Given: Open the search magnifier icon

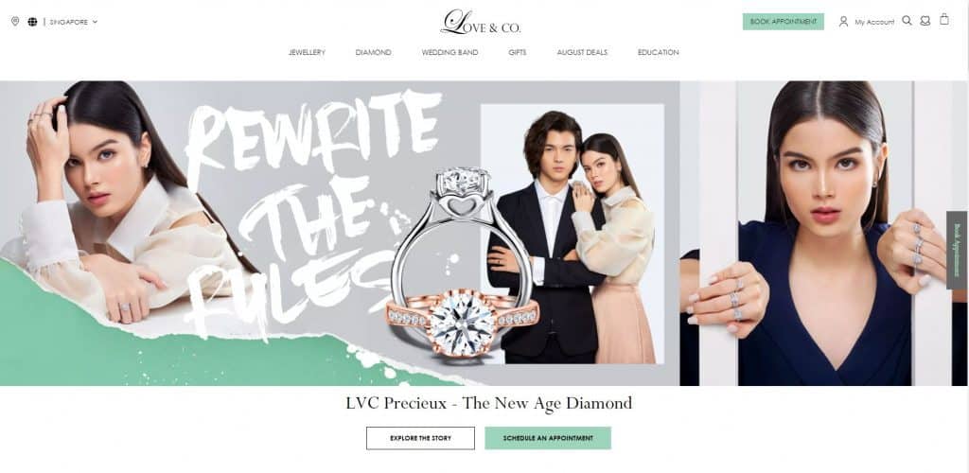Looking at the screenshot, I should click(x=907, y=21).
